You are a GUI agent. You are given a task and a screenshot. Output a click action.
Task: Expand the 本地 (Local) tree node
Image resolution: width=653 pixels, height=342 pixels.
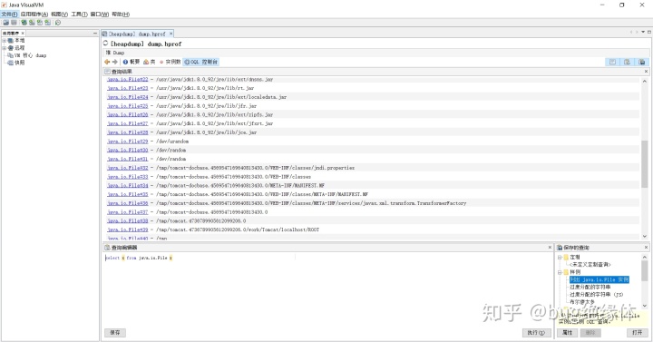[x=5, y=41]
